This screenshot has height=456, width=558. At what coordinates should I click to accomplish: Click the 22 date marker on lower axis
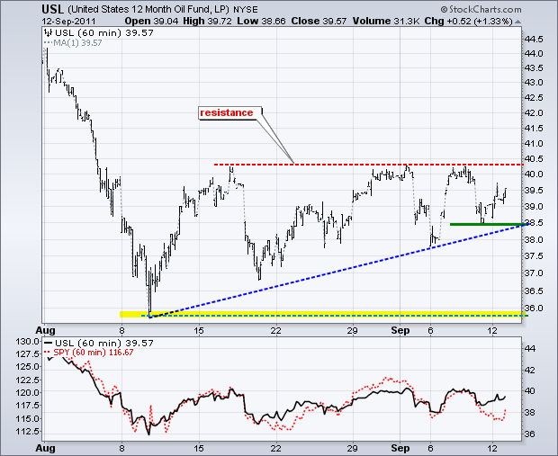point(276,448)
